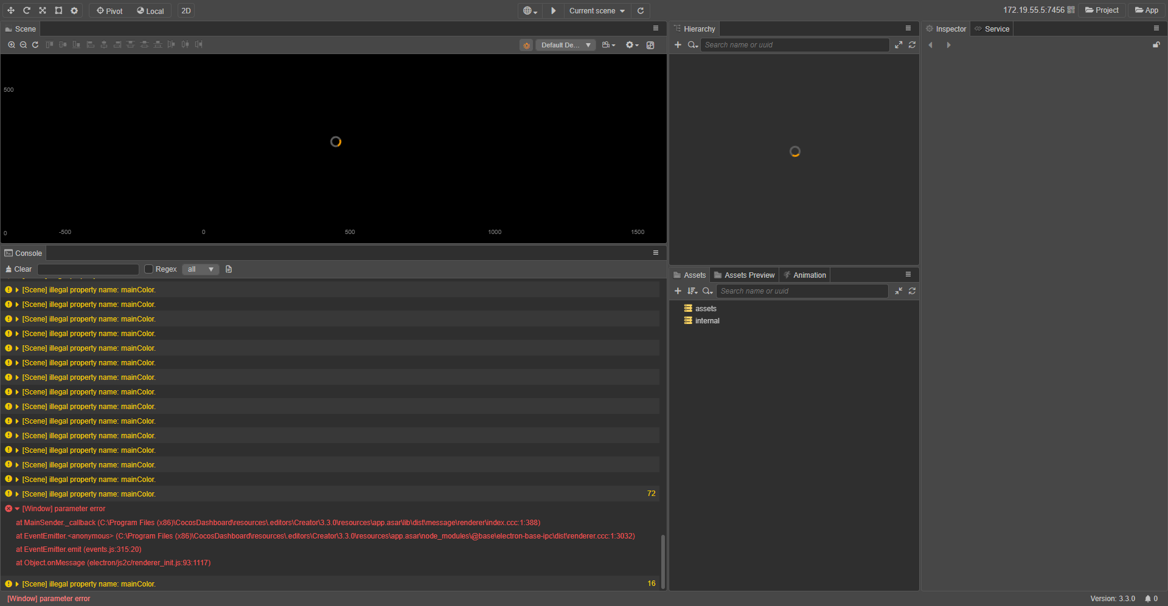The height and width of the screenshot is (606, 1168).
Task: Reset the Scene view zoom
Action: point(35,44)
